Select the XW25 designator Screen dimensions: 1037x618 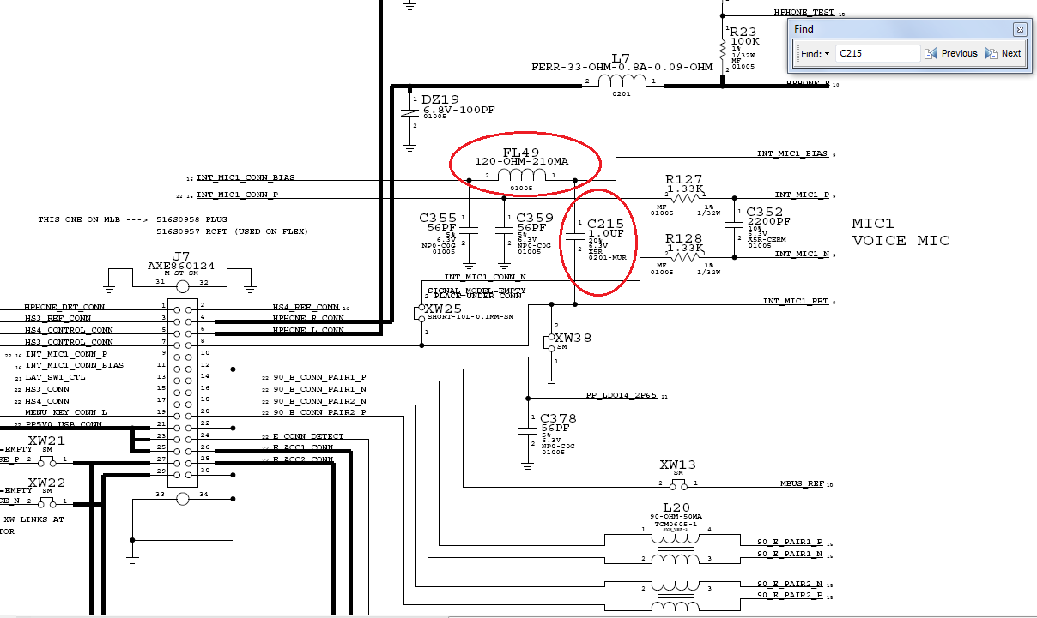[442, 308]
